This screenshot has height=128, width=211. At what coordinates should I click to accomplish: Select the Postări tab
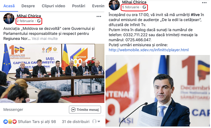tap(78, 6)
